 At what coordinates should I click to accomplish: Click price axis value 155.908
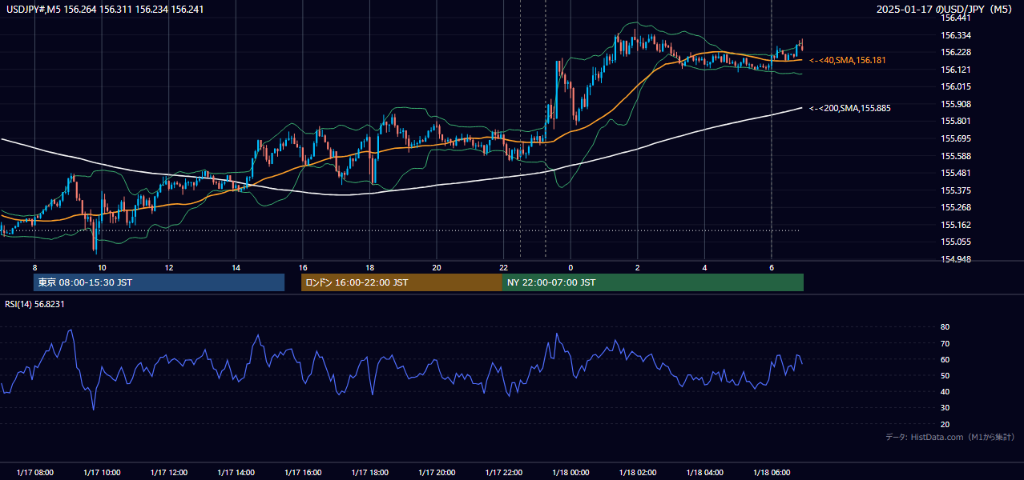tap(956, 104)
